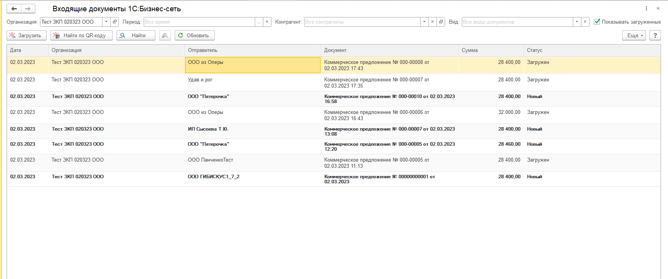Select document № 000-00007 от 02.03.2023 13:08
Image resolution: width=668 pixels, height=279 pixels.
point(390,131)
